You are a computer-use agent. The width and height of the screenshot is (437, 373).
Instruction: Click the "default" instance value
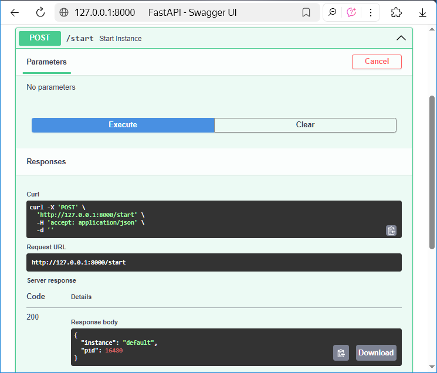(138, 343)
